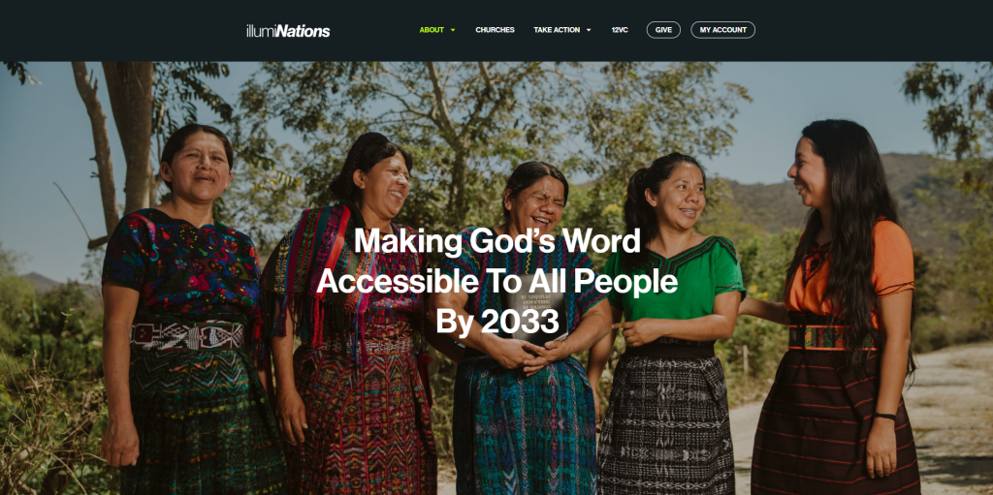
Task: Click the GIVE button
Action: coord(663,30)
